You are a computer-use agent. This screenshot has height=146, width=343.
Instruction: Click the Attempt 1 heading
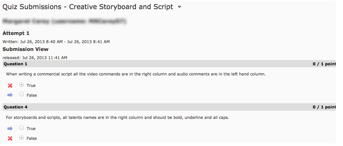(16, 33)
